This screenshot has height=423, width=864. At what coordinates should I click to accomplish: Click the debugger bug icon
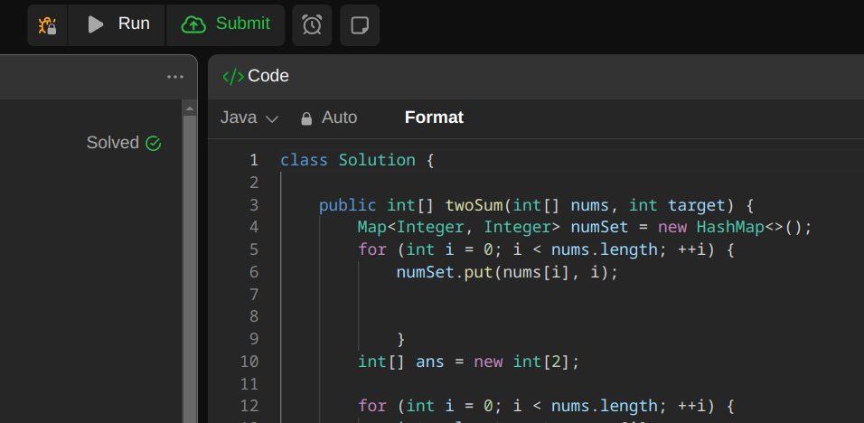pos(47,25)
